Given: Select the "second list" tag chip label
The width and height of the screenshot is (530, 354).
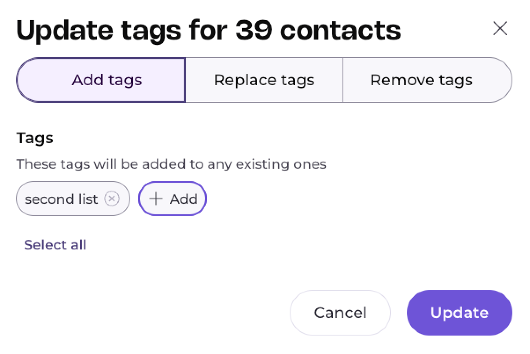Looking at the screenshot, I should 61,199.
